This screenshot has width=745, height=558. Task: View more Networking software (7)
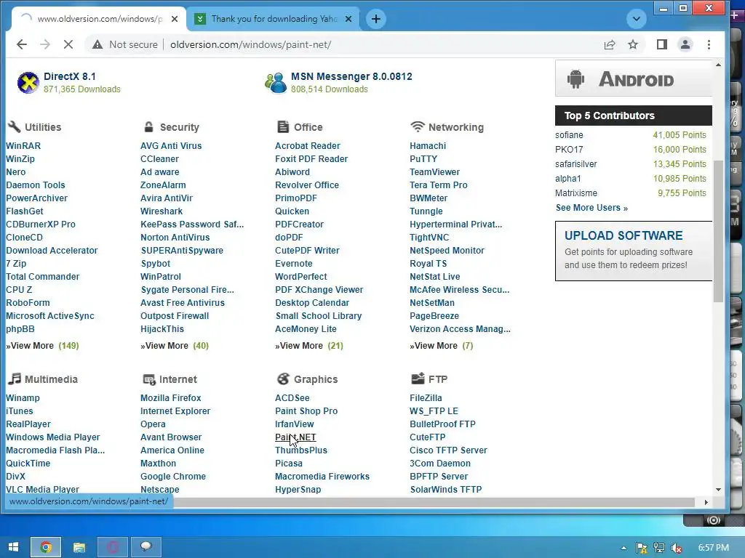(x=442, y=345)
